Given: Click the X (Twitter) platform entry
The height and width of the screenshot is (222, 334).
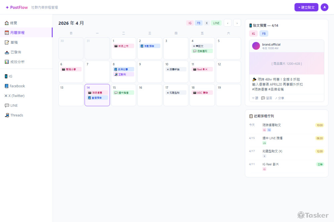Looking at the screenshot, I should pos(14,96).
